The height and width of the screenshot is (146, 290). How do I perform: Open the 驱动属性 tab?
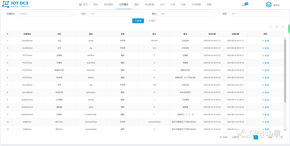108,5
